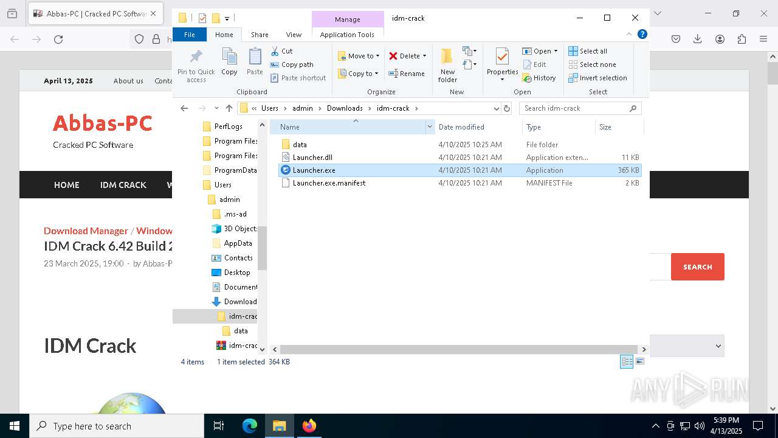The image size is (778, 438).
Task: Create a New folder from ribbon
Action: pyautogui.click(x=447, y=65)
